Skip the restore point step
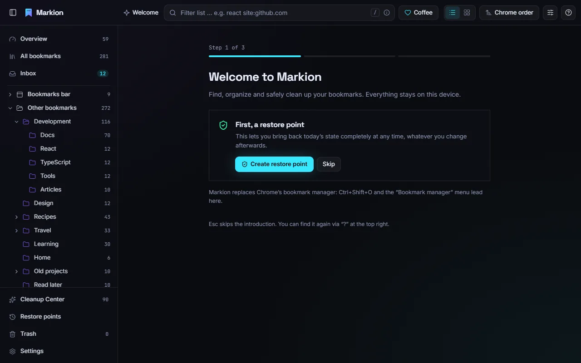 click(329, 164)
